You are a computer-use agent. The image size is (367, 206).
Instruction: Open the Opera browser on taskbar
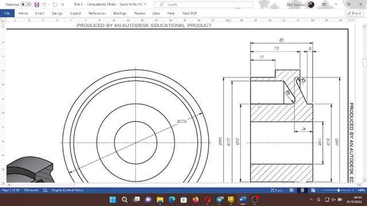click(208, 200)
